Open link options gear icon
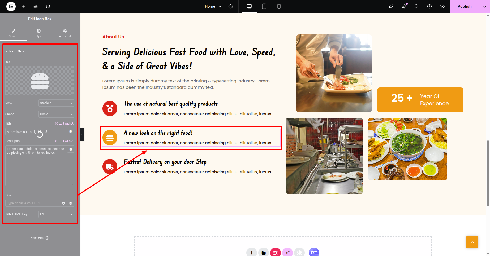Viewport: 490px width, 256px height. pos(63,203)
